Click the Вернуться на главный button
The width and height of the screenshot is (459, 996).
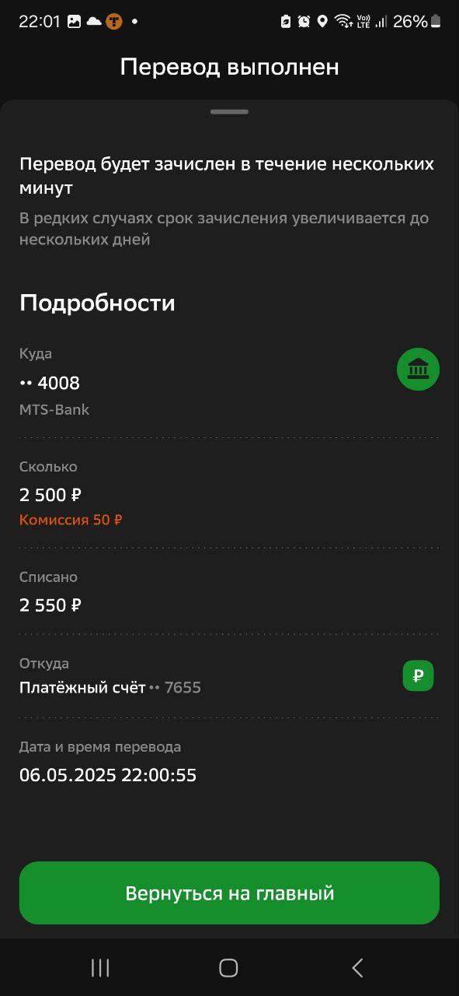point(229,893)
